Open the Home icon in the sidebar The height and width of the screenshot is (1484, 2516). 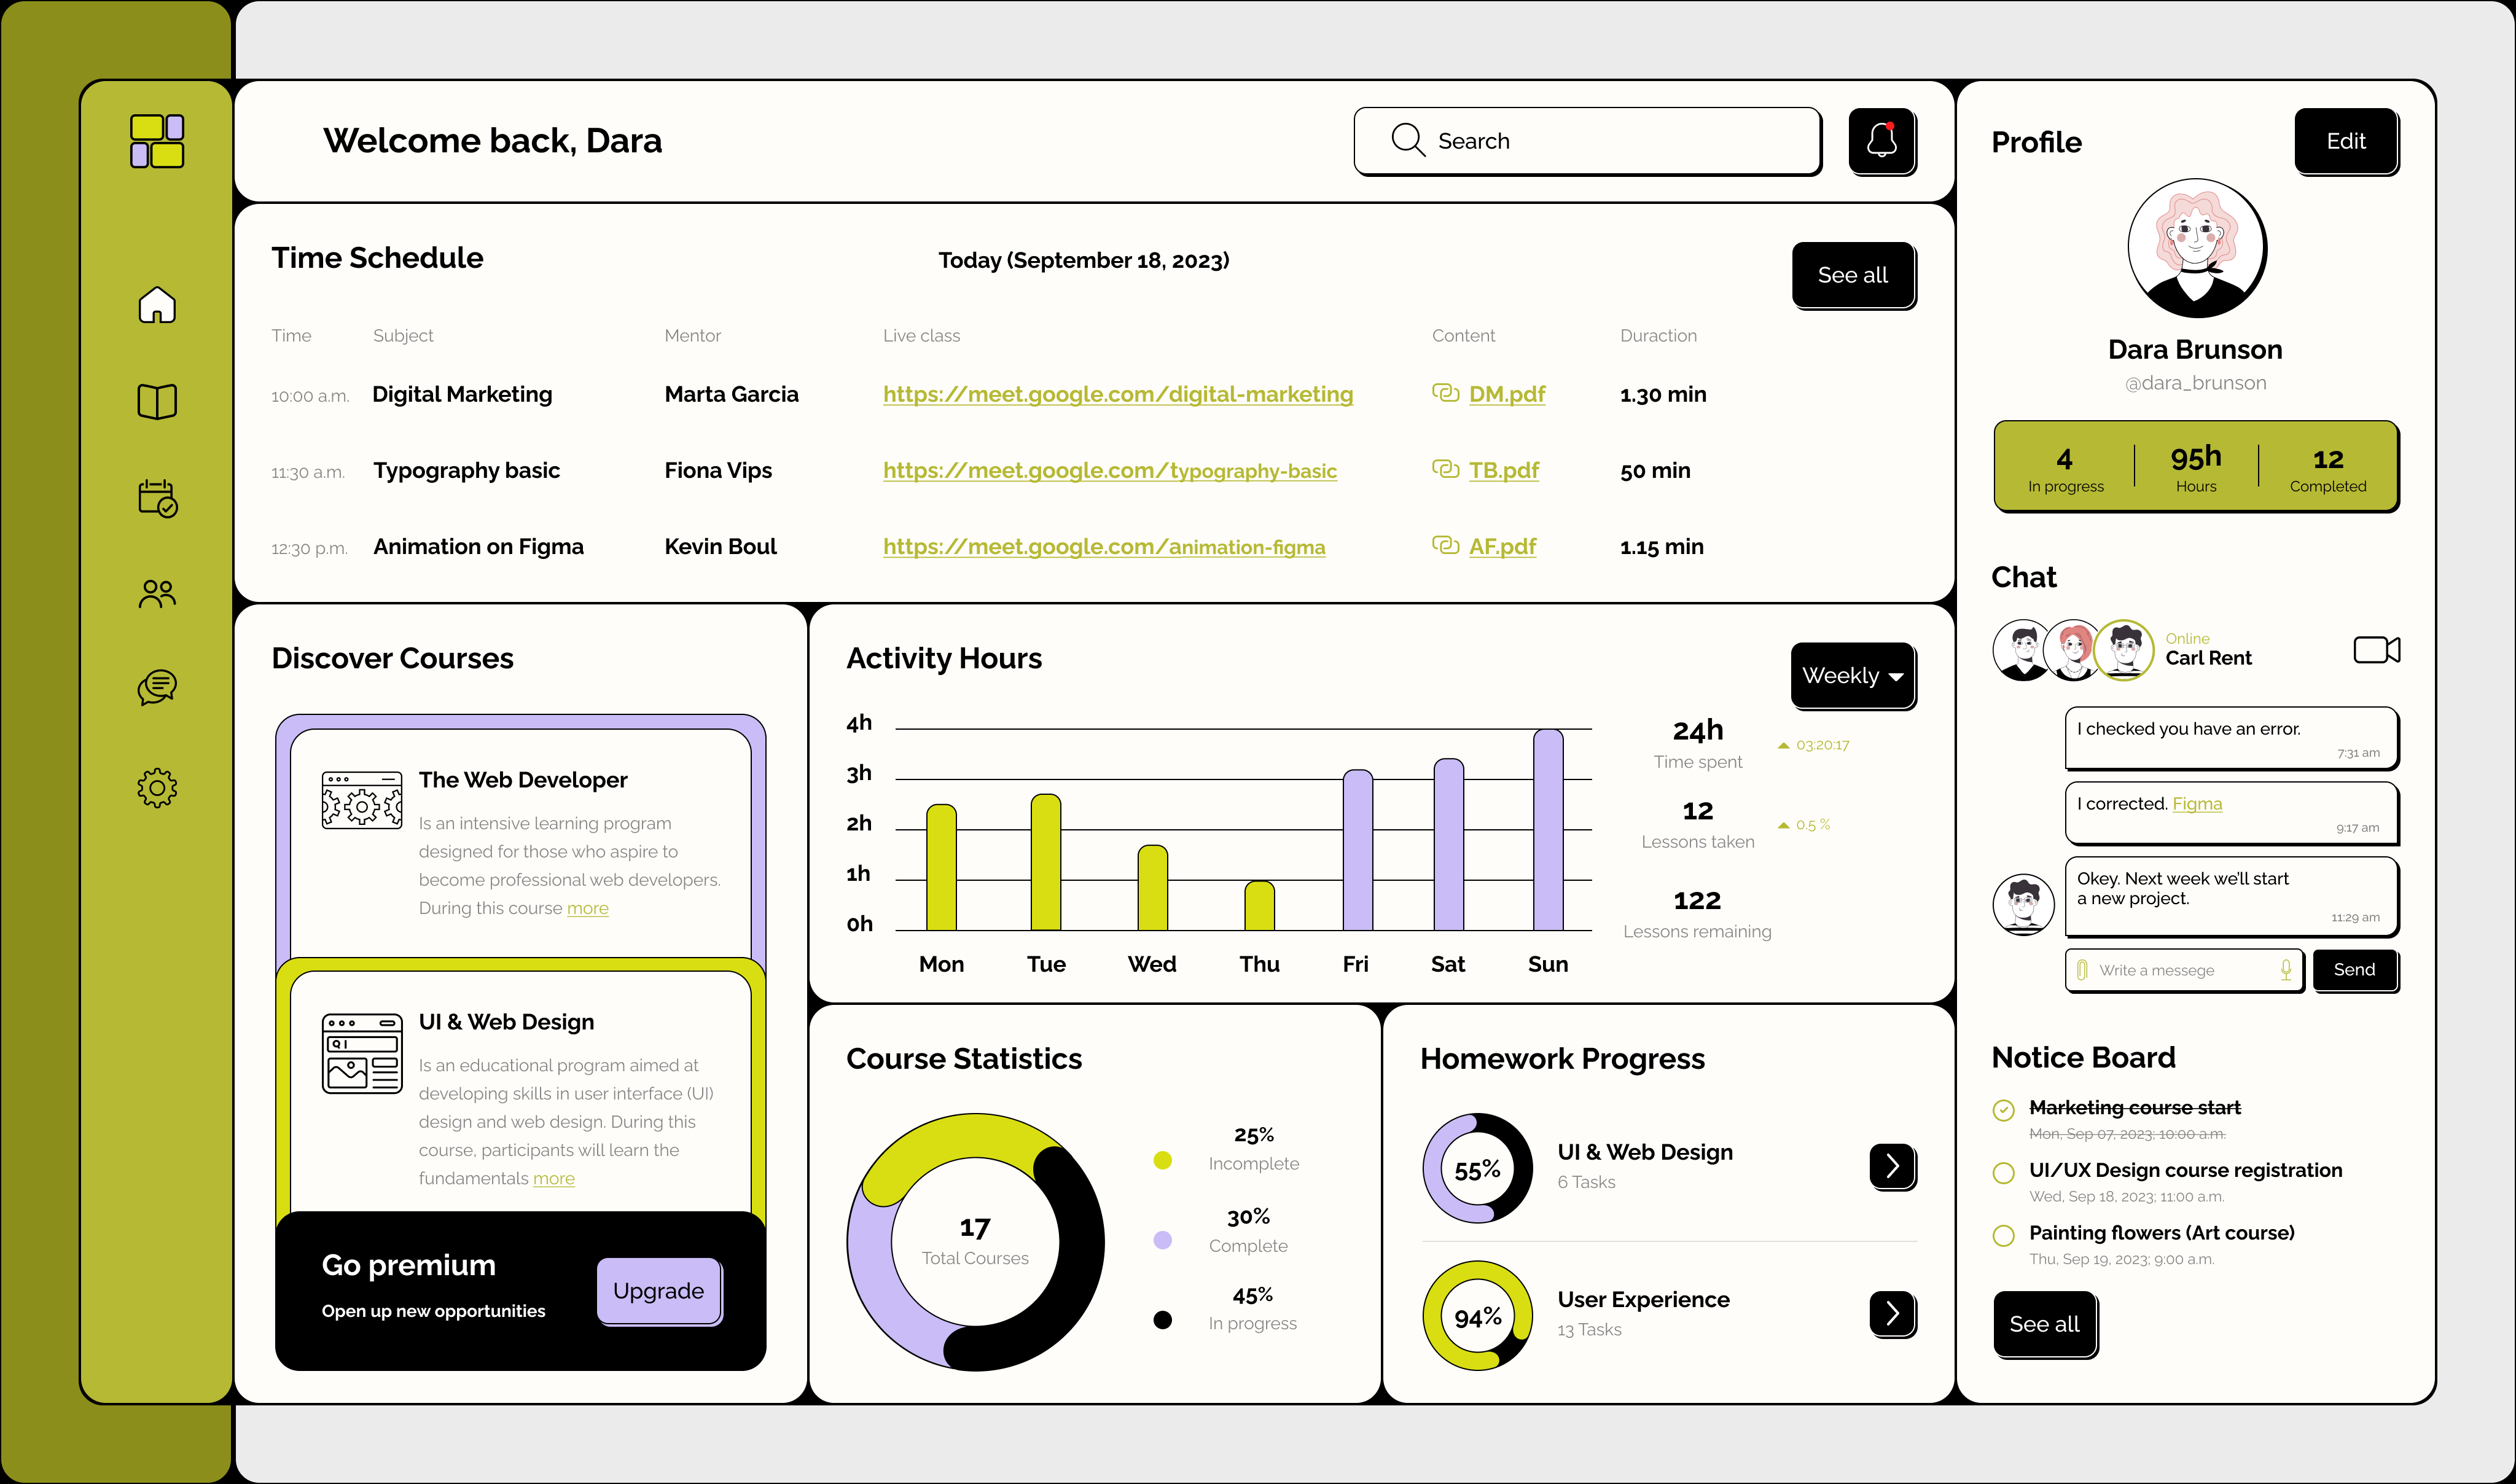(157, 305)
